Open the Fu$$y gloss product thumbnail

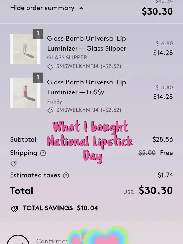25,93
